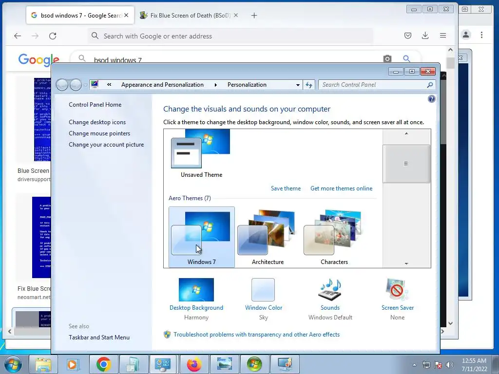Click the Personalization breadcrumb segment
The height and width of the screenshot is (374, 499).
click(x=247, y=85)
